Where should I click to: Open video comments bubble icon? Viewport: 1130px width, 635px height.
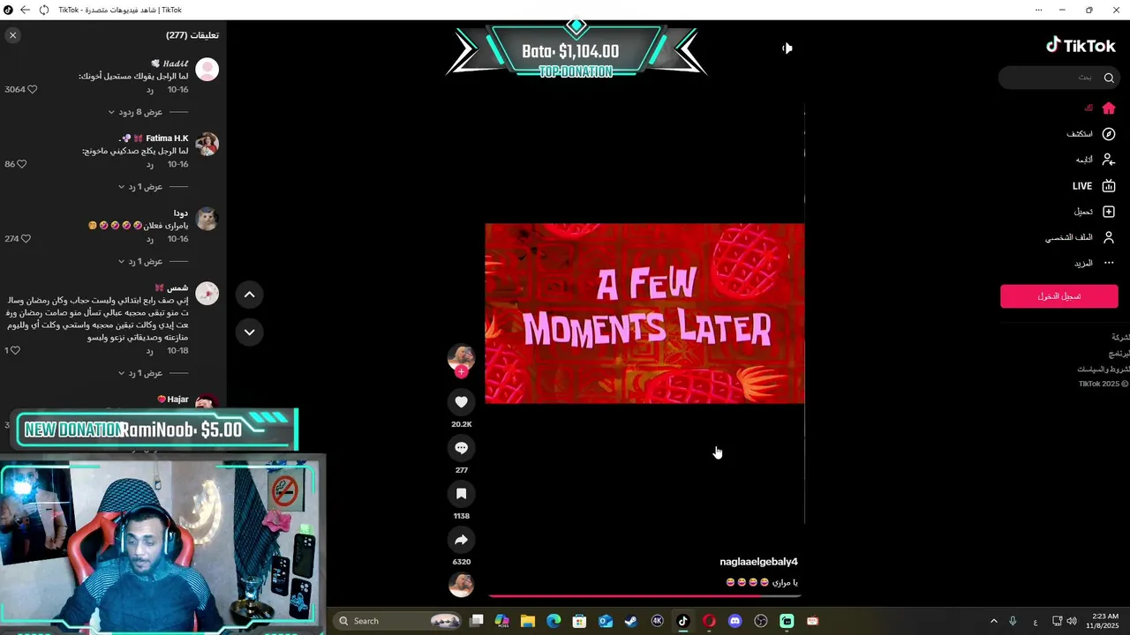click(461, 448)
